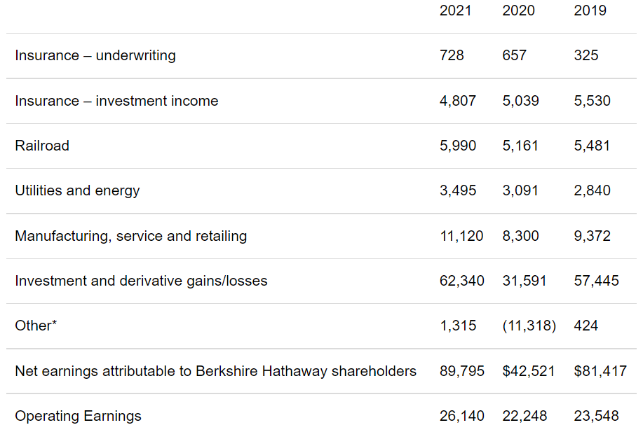Click the 2019 column header
This screenshot has width=643, height=439.
(x=590, y=11)
